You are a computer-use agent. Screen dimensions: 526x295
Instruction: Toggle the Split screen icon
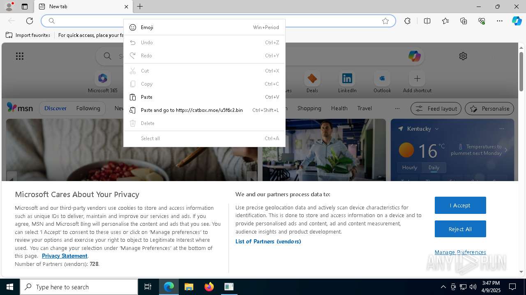[x=427, y=21]
